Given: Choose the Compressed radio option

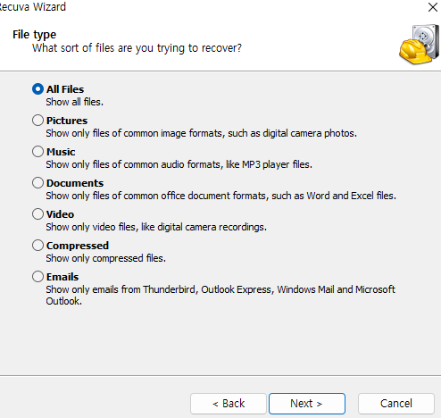Looking at the screenshot, I should [x=37, y=246].
